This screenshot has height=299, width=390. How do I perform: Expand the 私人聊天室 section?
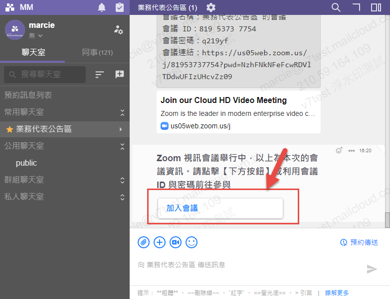tap(122, 198)
